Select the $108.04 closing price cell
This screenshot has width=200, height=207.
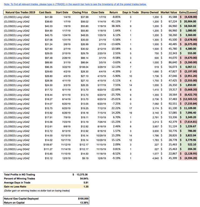84,67
